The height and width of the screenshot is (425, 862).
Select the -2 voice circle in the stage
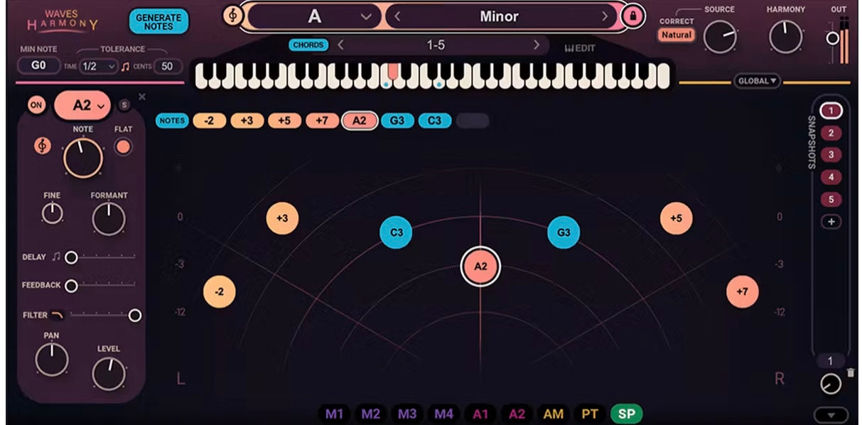(219, 291)
